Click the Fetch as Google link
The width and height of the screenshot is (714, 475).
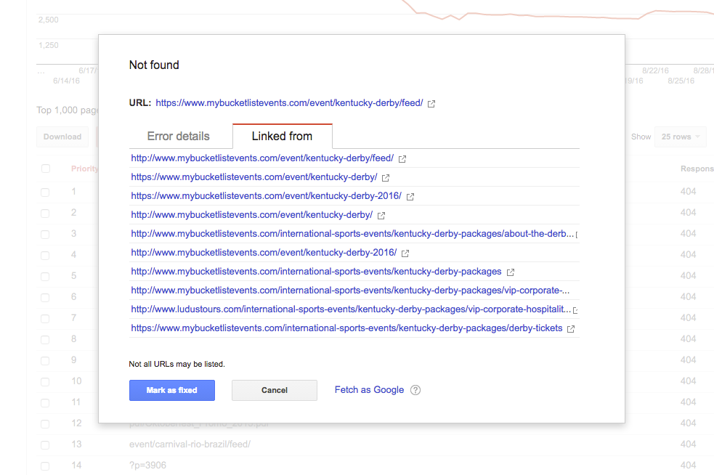(x=369, y=390)
